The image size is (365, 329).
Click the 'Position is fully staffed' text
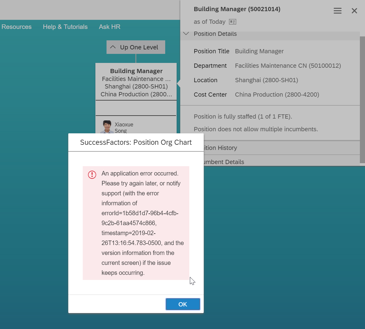point(243,116)
